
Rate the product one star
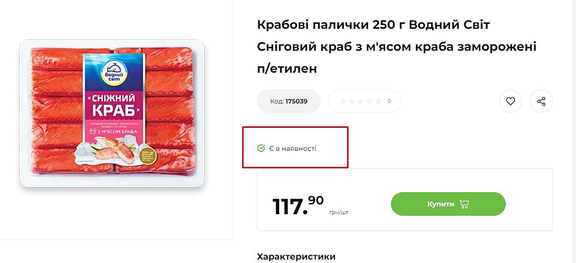tap(343, 101)
